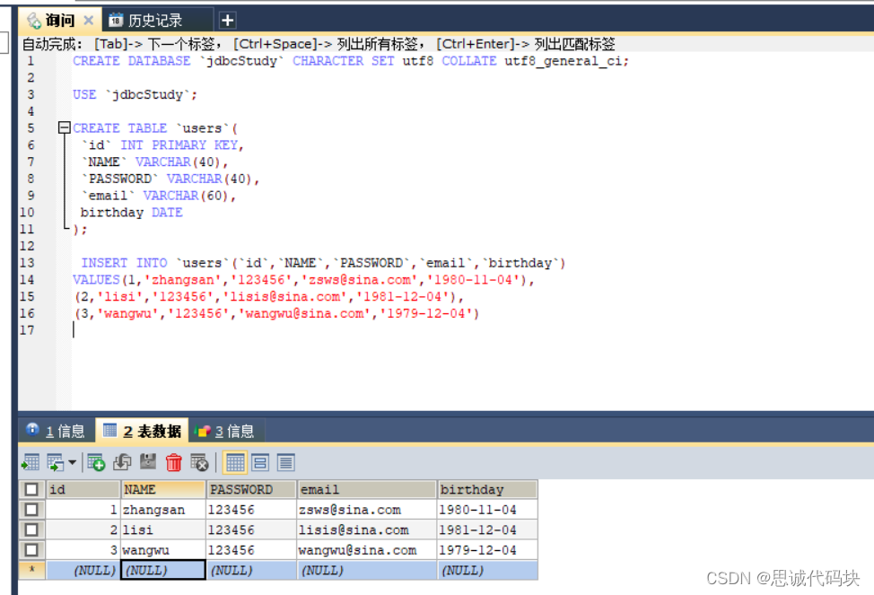
Task: Switch to the 询问 tab
Action: (x=59, y=21)
